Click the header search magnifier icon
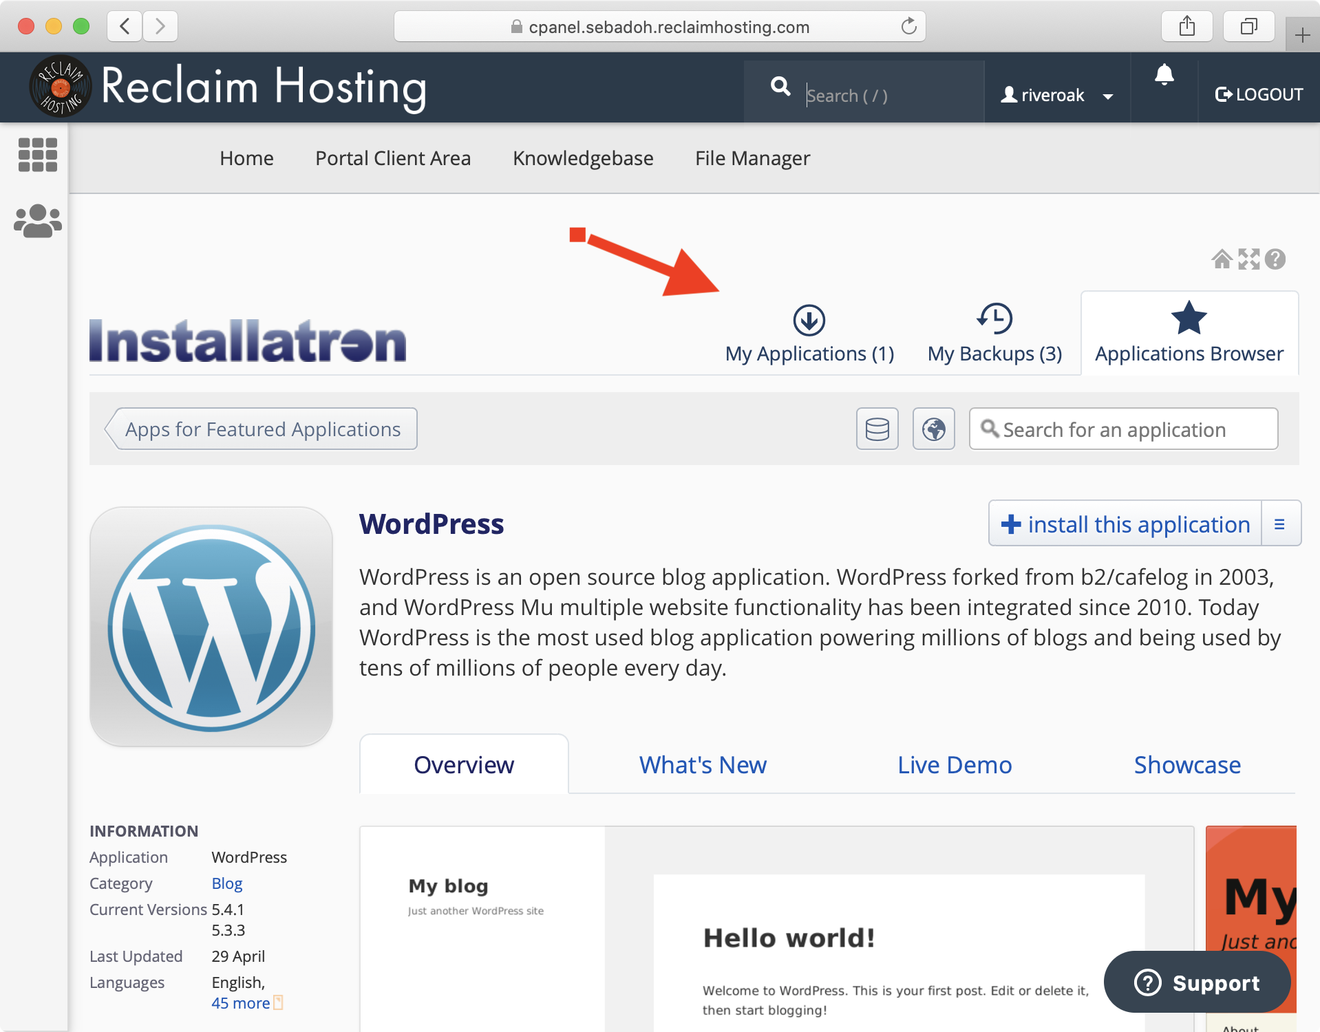This screenshot has width=1320, height=1032. coord(780,87)
